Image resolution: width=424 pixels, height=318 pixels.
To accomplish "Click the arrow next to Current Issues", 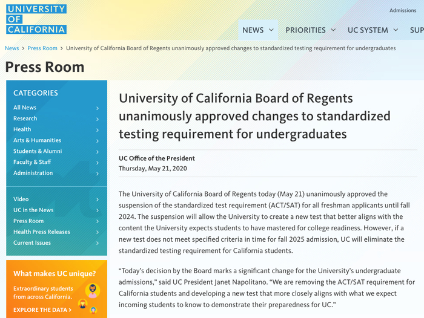I will [98, 243].
